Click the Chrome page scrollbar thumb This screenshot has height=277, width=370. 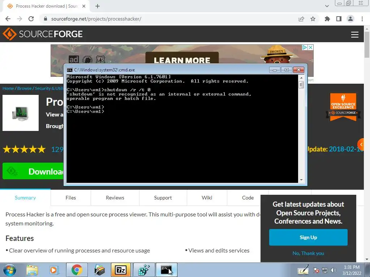(x=367, y=44)
